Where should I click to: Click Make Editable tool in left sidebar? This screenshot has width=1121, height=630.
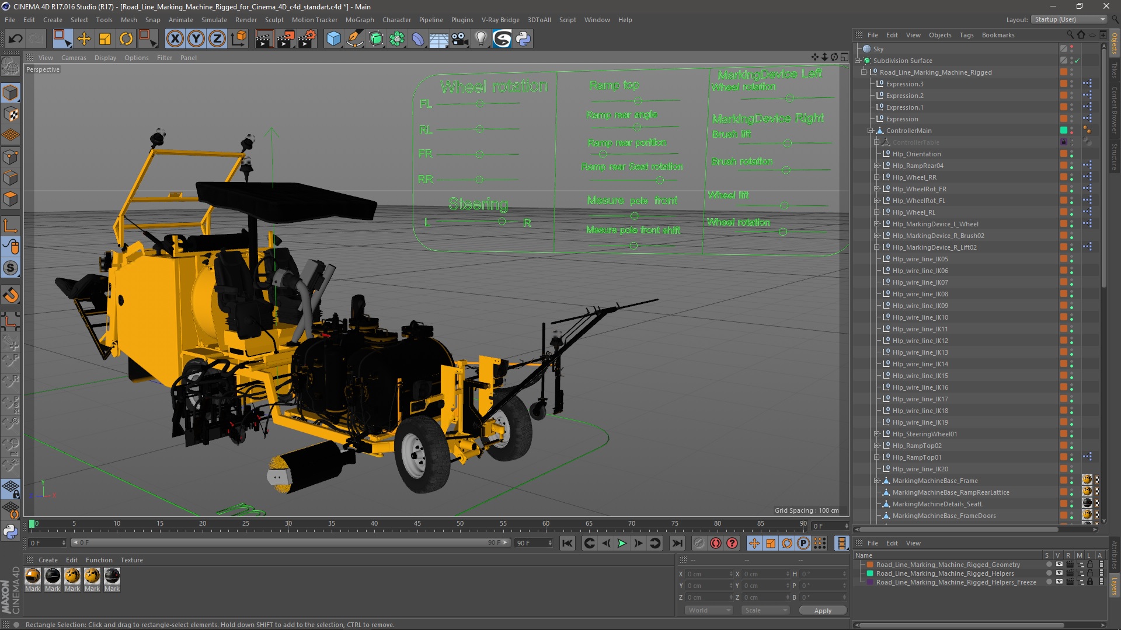click(x=11, y=66)
